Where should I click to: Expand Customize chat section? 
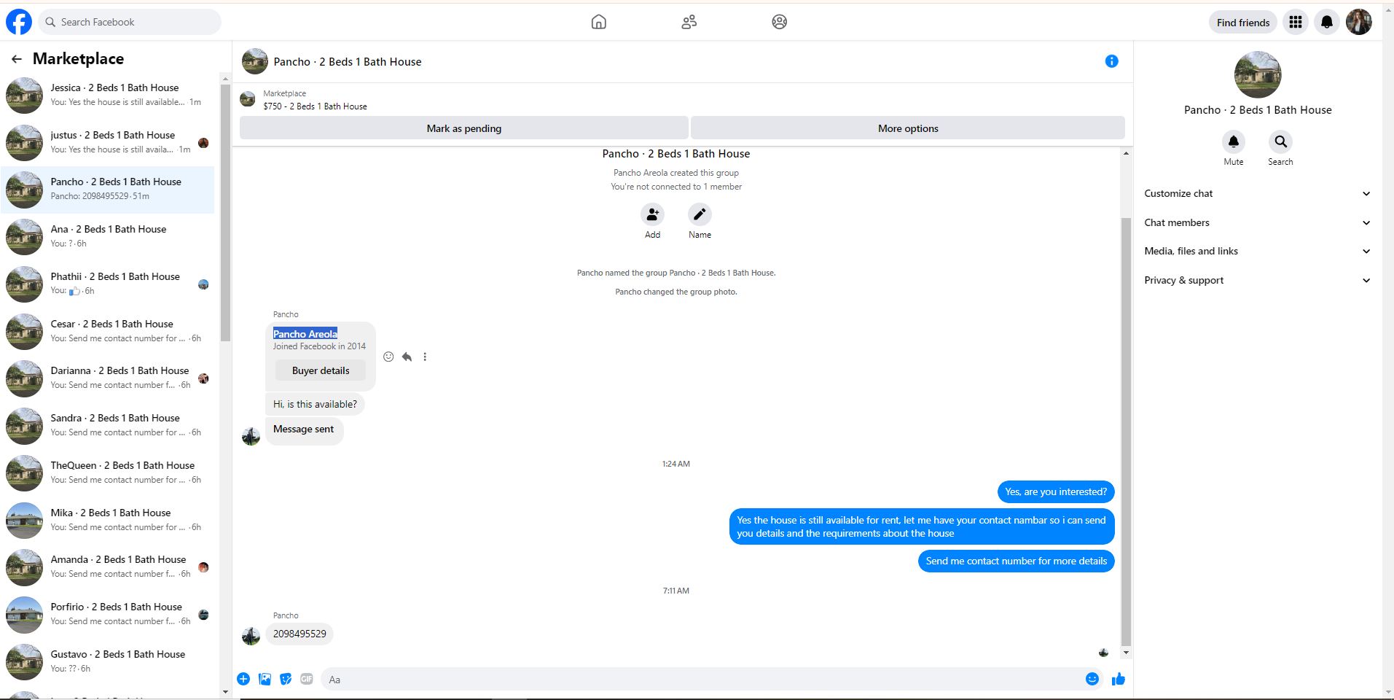pos(1258,194)
